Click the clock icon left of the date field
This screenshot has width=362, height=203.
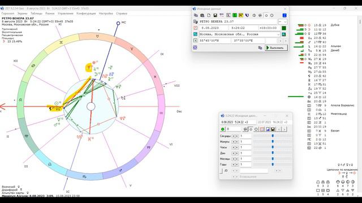(x=195, y=28)
